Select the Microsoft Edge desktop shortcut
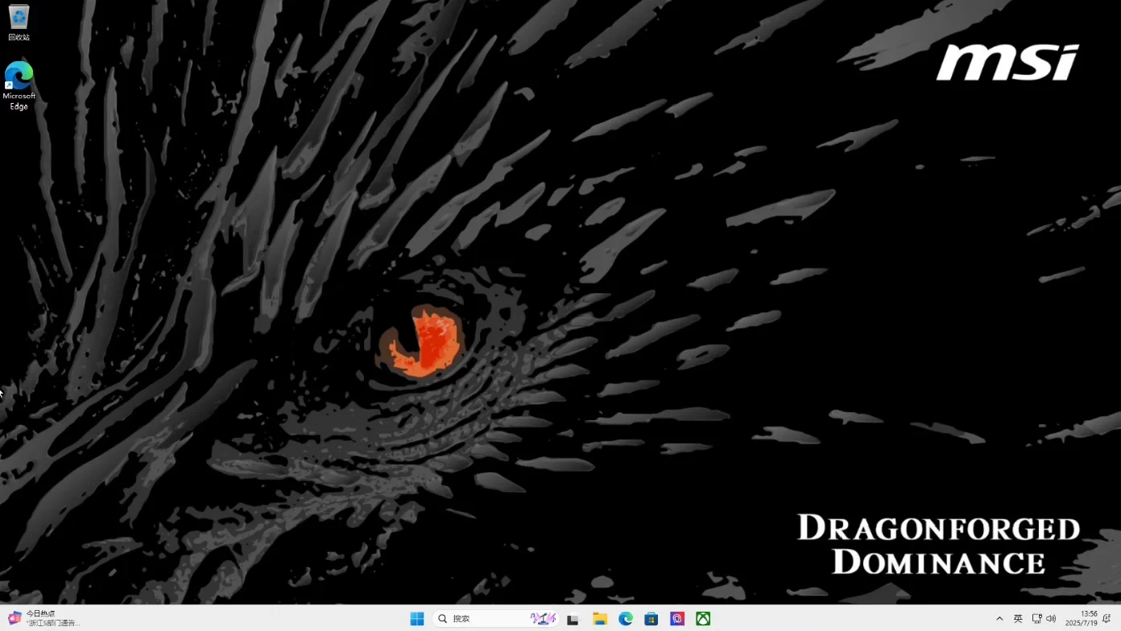Screen dimensions: 1121x631 (19, 85)
